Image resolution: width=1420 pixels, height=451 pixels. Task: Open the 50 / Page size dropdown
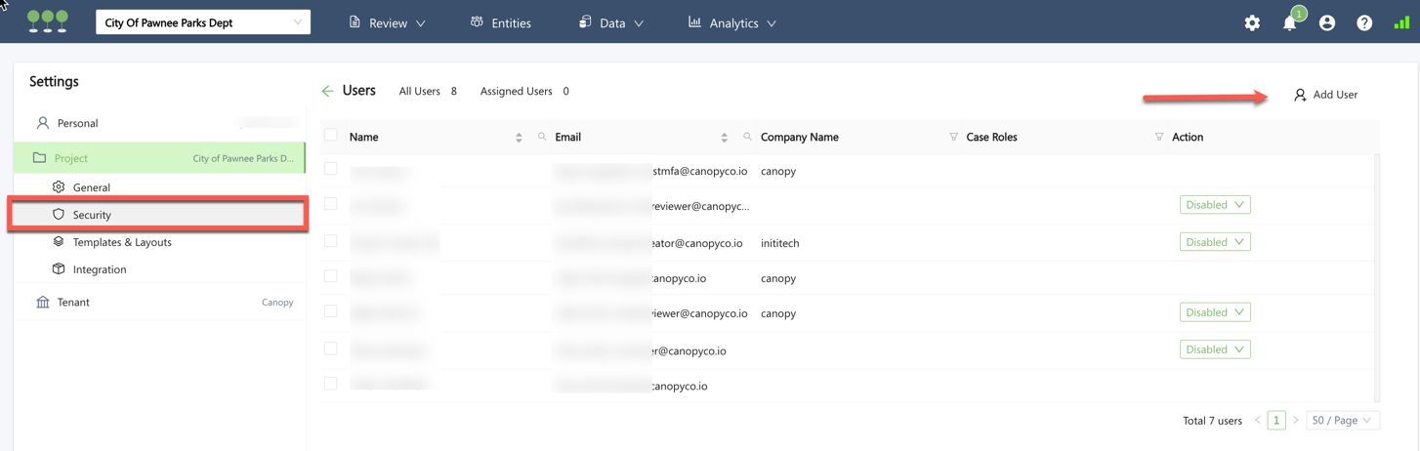pos(1342,421)
